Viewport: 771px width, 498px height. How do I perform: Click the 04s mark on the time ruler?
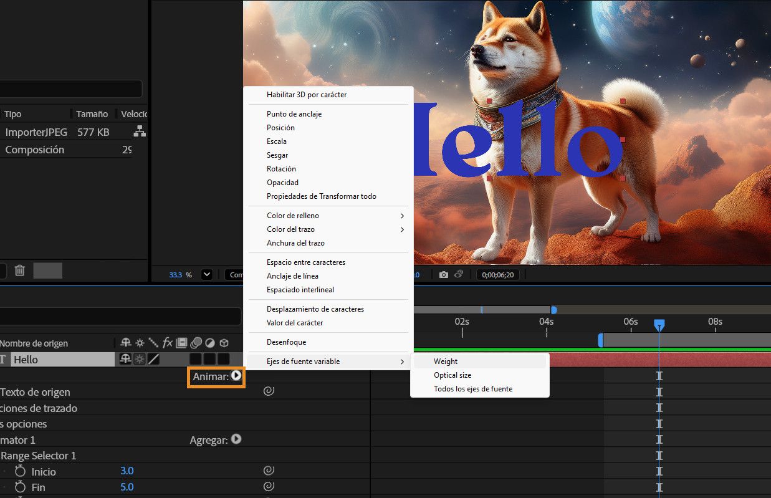click(x=547, y=322)
